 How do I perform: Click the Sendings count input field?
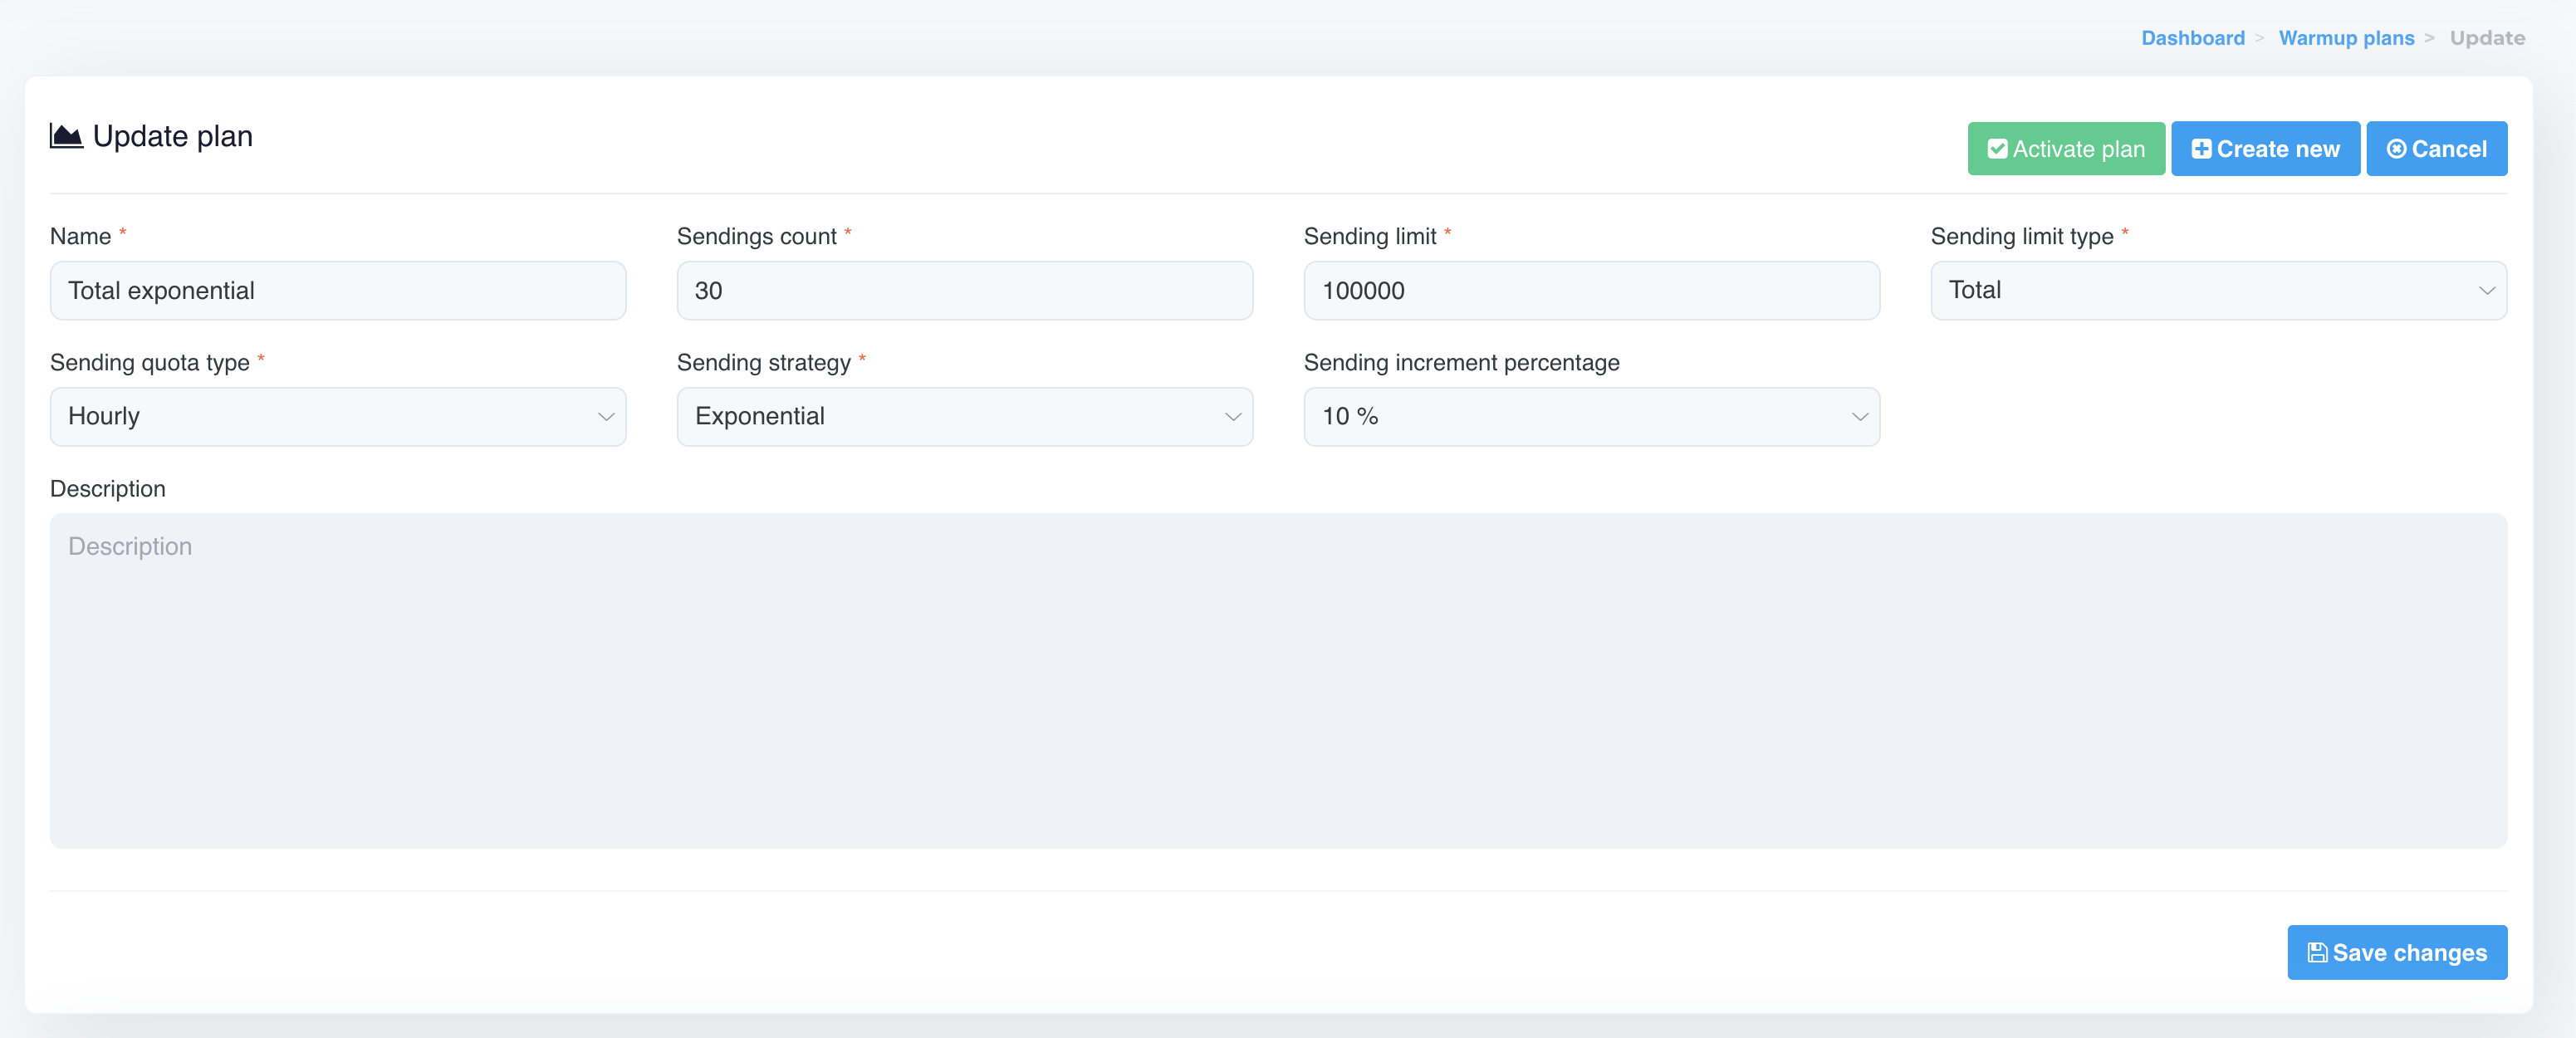point(964,291)
